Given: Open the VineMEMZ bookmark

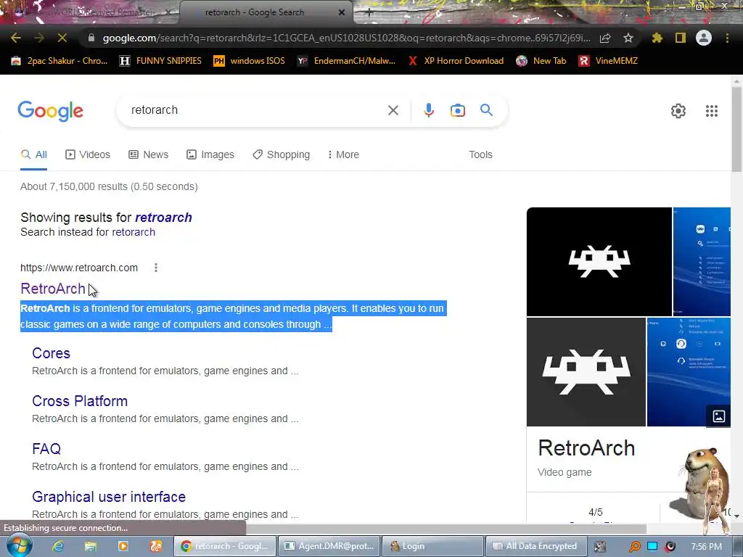Looking at the screenshot, I should pyautogui.click(x=608, y=61).
